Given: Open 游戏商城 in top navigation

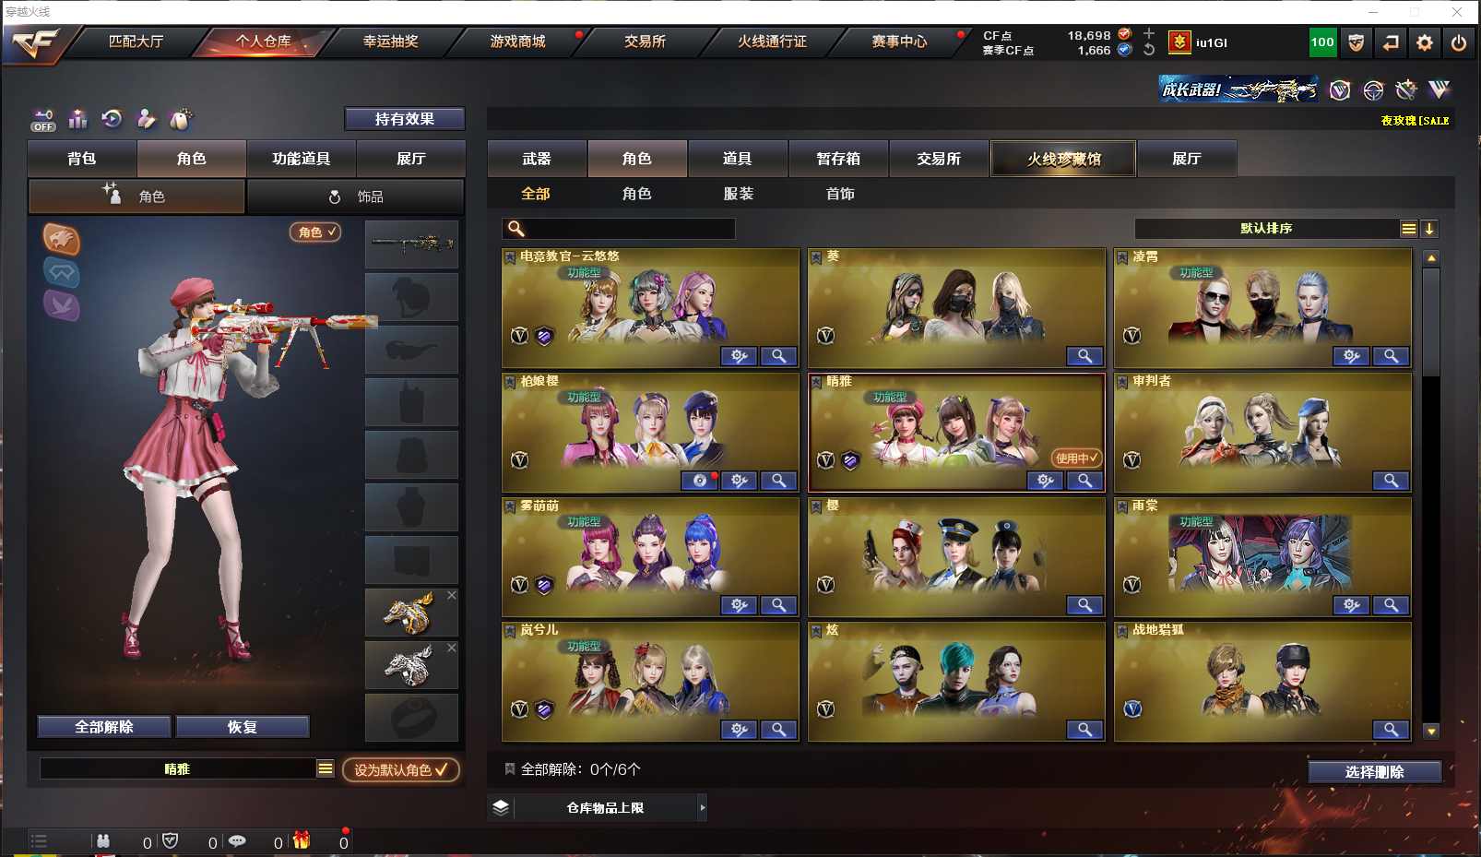Looking at the screenshot, I should (517, 42).
